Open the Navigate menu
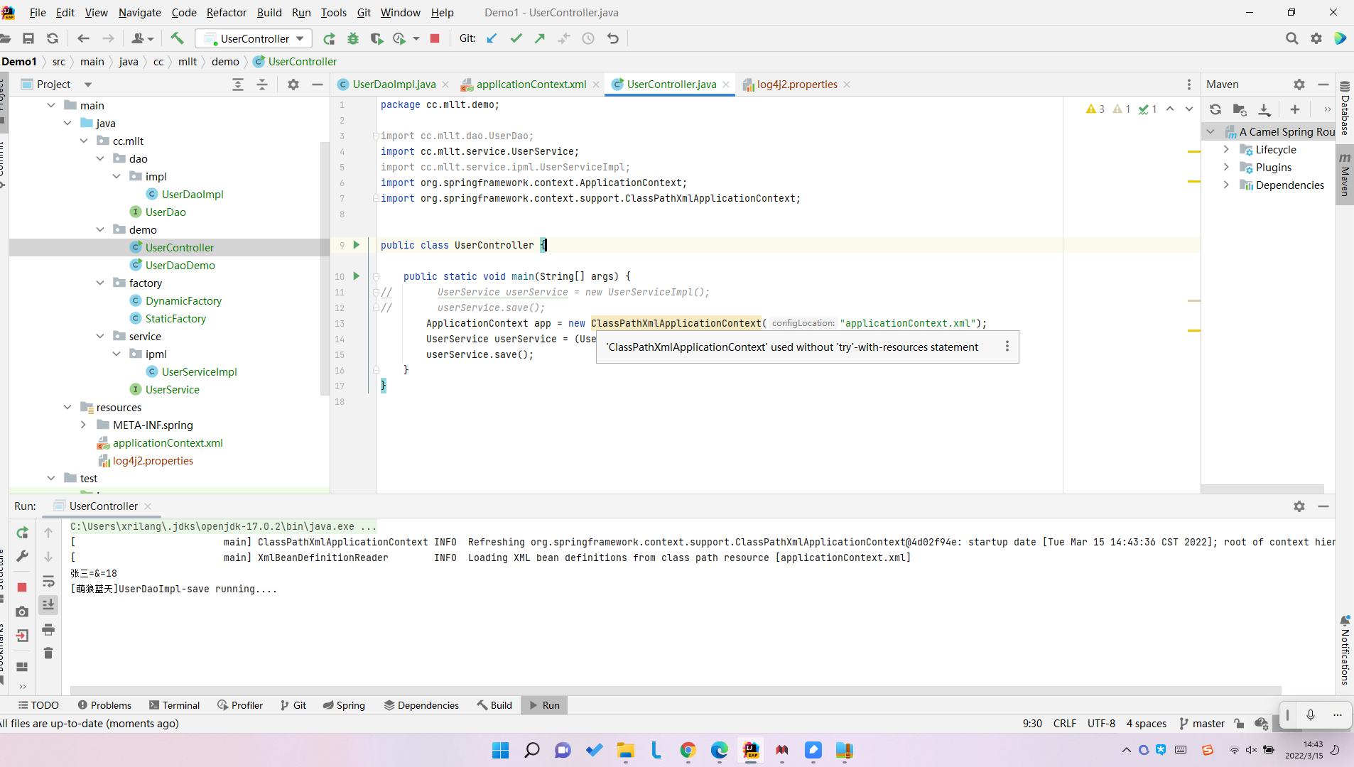This screenshot has height=767, width=1354. [x=139, y=12]
